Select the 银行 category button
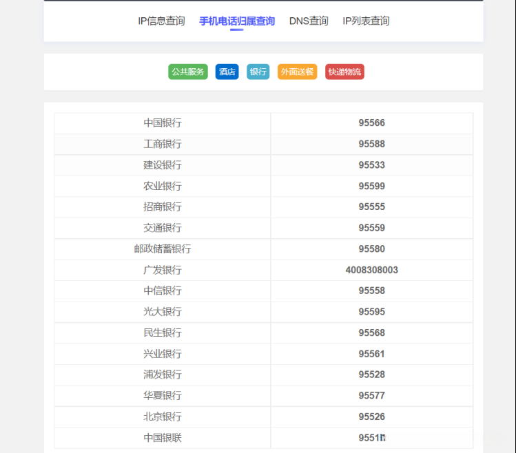Screen dimensions: 516x453 [258, 72]
